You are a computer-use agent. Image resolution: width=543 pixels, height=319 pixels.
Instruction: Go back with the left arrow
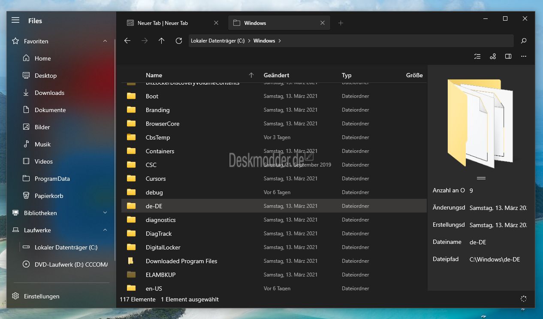[x=127, y=41]
